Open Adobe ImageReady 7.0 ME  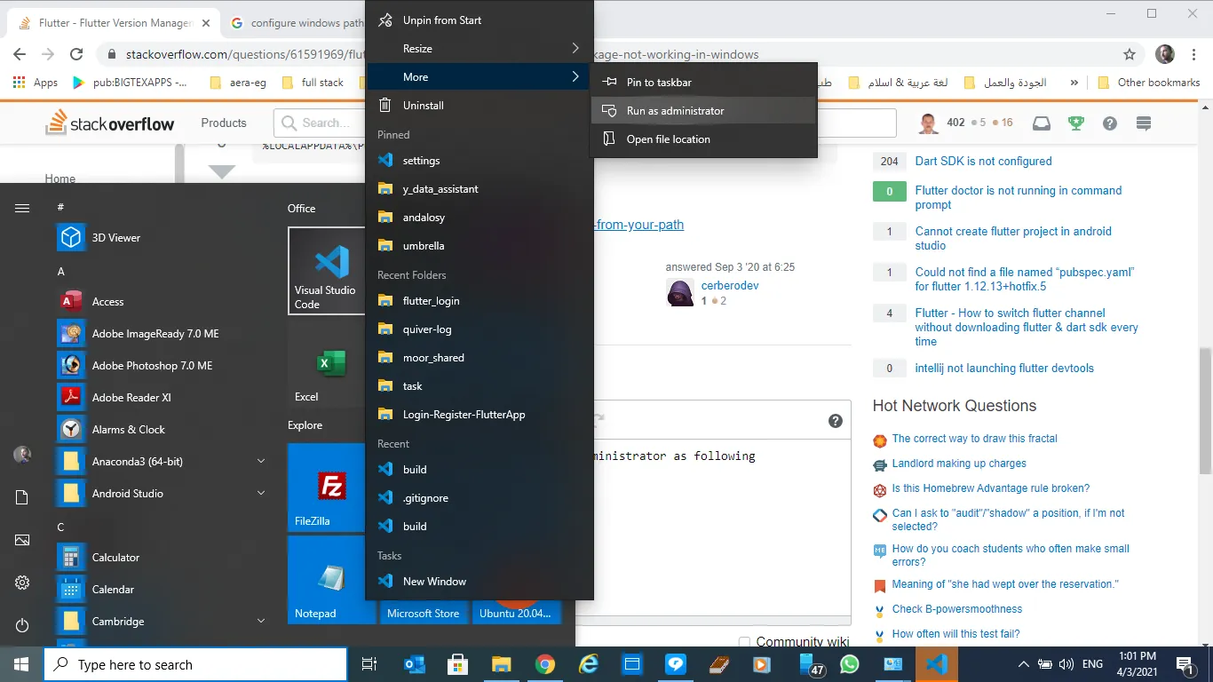[x=160, y=334]
